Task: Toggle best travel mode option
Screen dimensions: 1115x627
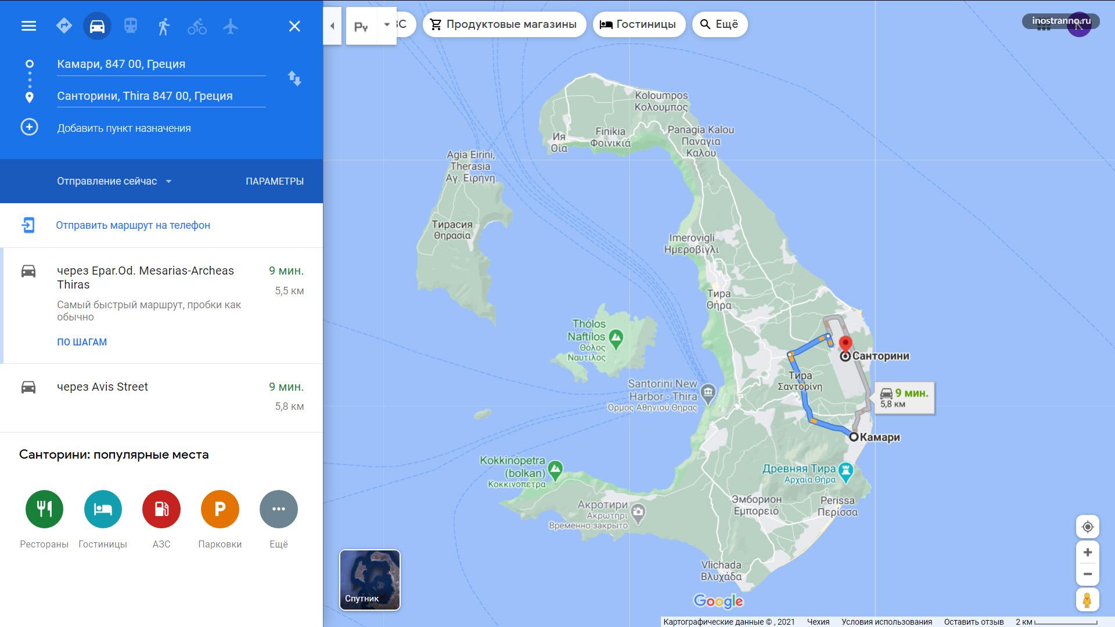Action: click(x=64, y=26)
